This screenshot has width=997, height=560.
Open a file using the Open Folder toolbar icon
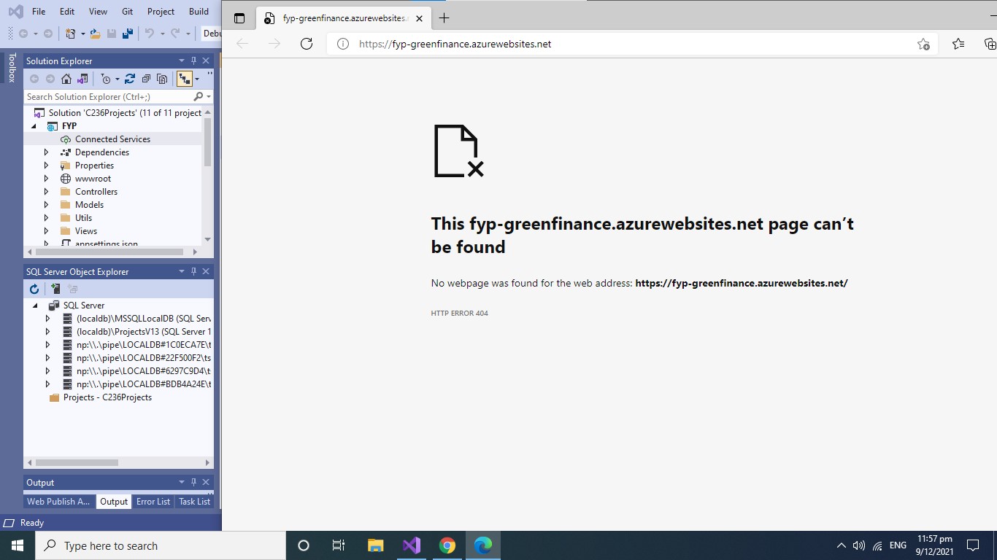coord(96,34)
